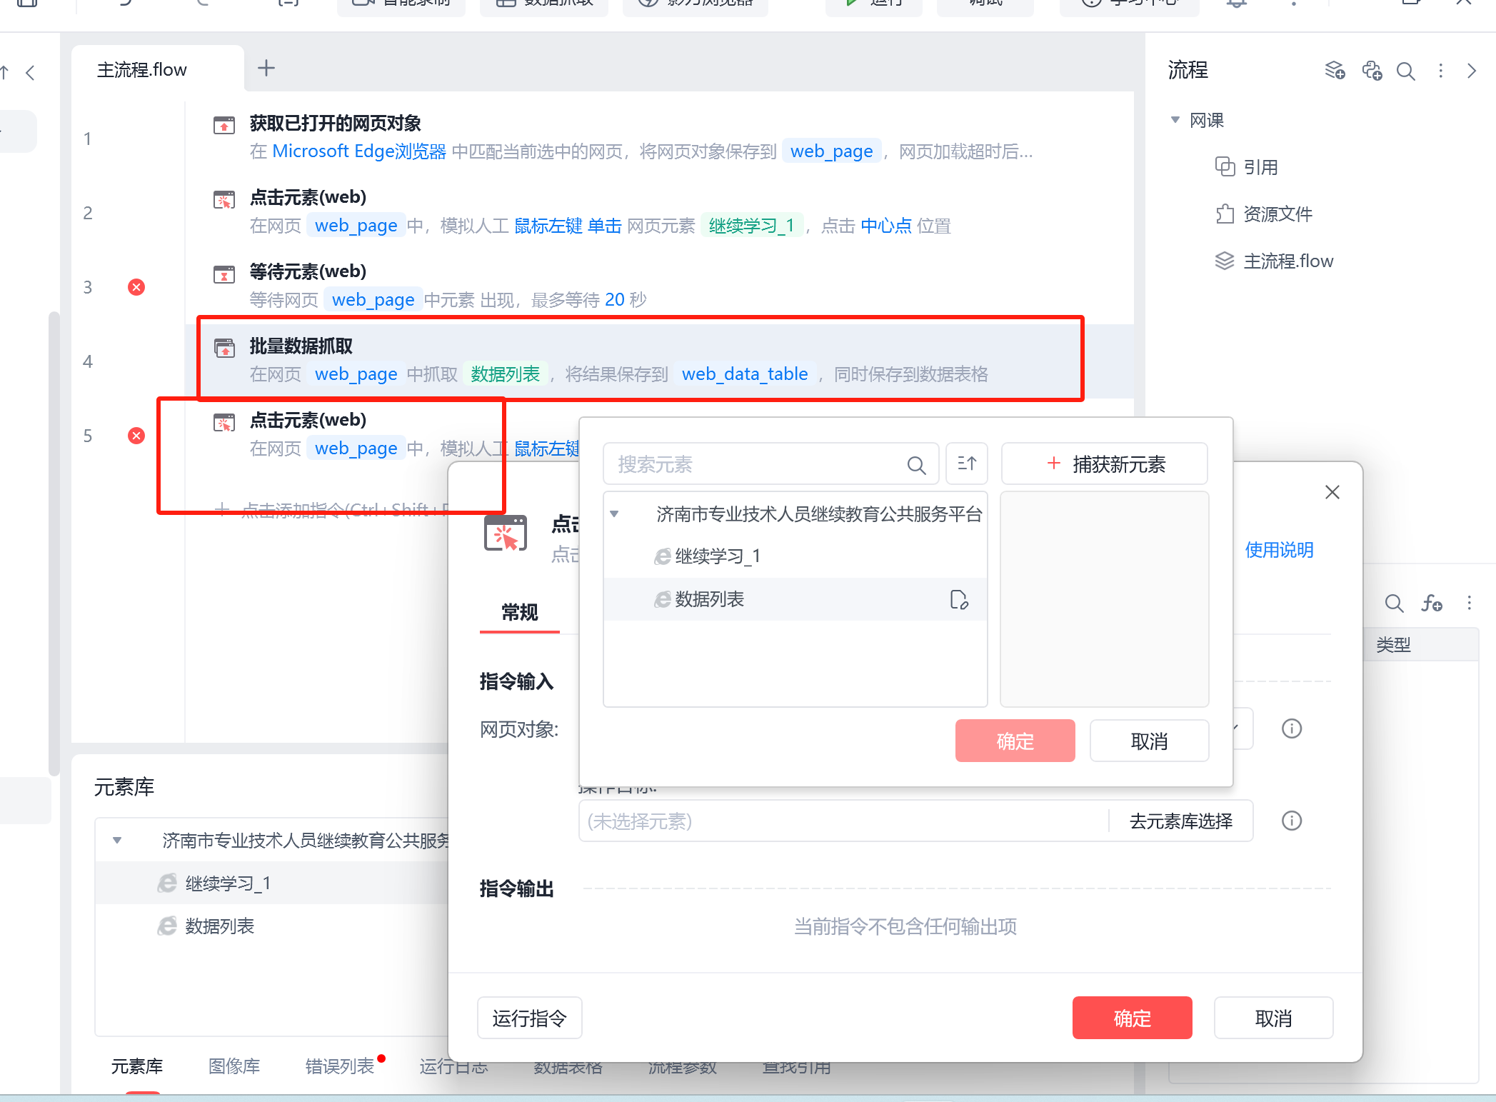The width and height of the screenshot is (1496, 1102).
Task: Click the 捕获新元素 button
Action: pyautogui.click(x=1104, y=464)
